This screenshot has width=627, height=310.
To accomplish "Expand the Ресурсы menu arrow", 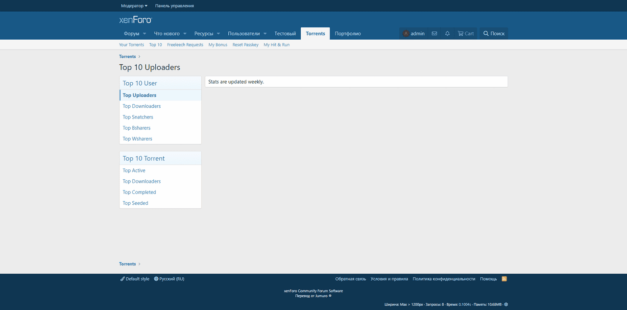I will (218, 34).
